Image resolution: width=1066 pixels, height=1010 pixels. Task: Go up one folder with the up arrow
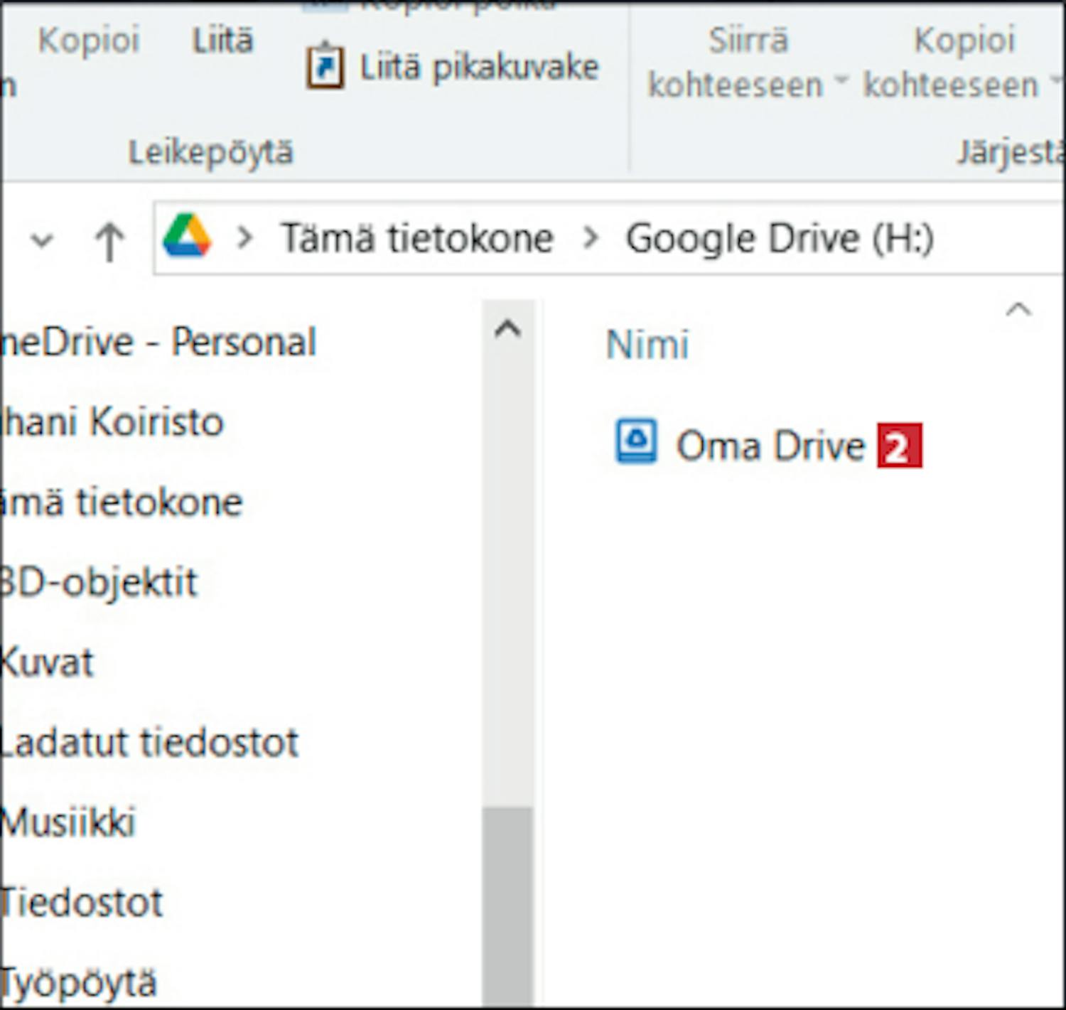coord(109,240)
